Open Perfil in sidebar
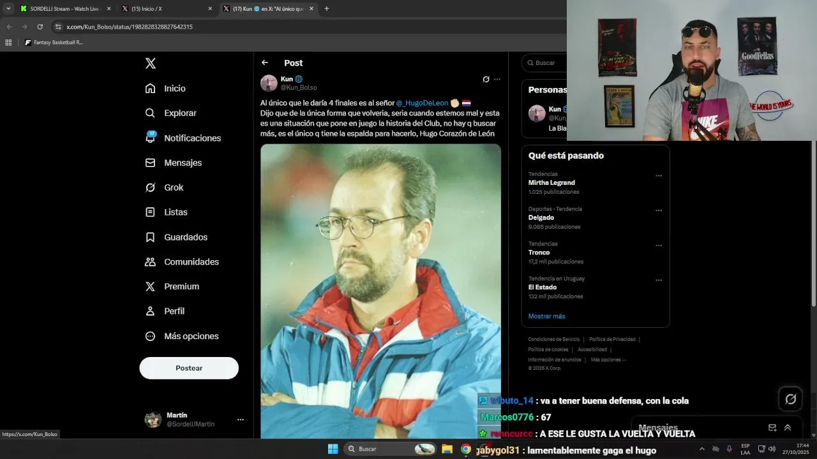This screenshot has width=817, height=459. pyautogui.click(x=165, y=311)
